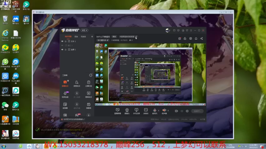Add 摄像头 camera source
Screen dimensions: 266x149
tap(127, 111)
